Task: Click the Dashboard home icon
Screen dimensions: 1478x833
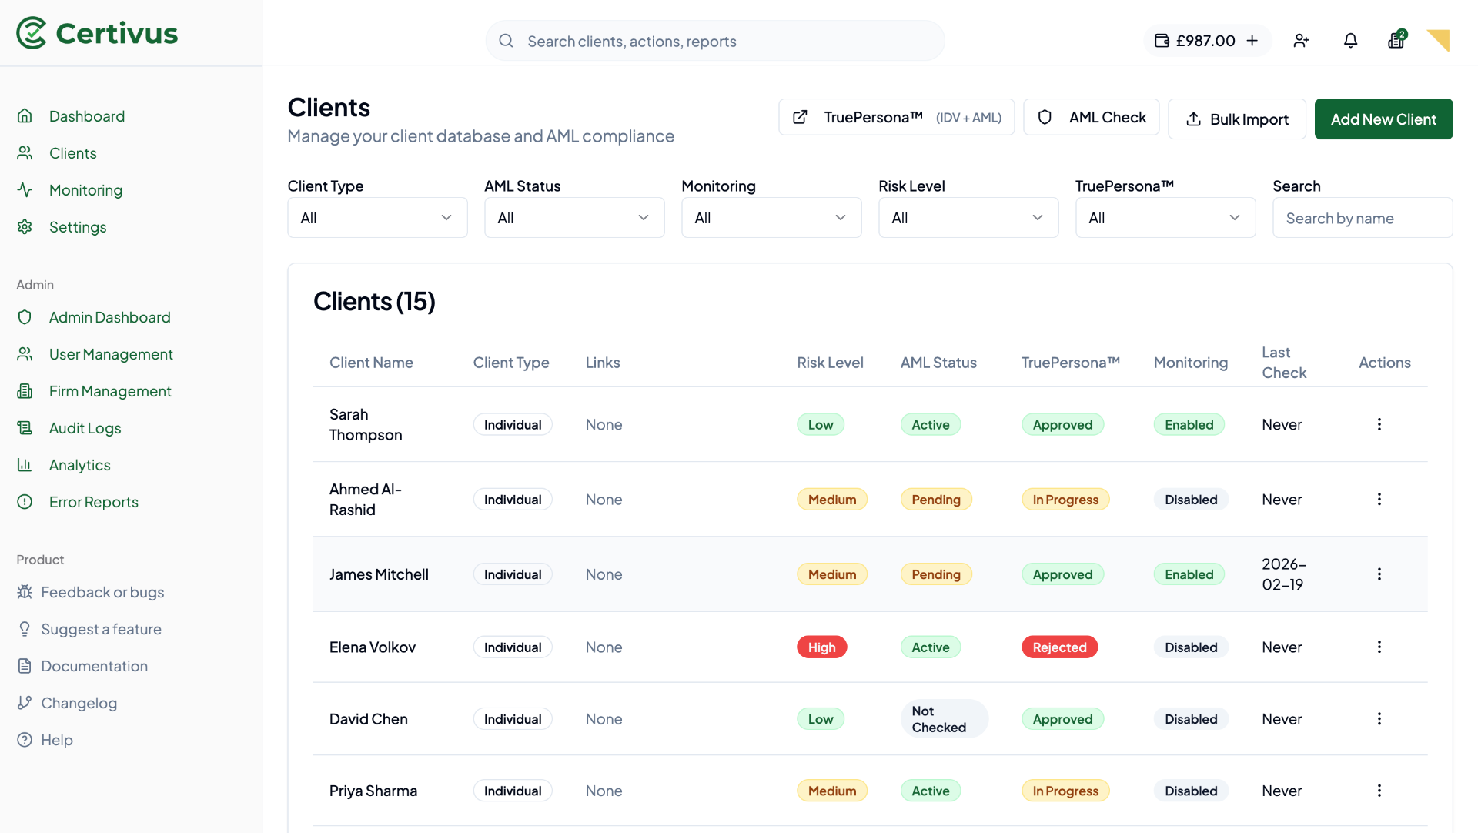Action: [x=25, y=115]
